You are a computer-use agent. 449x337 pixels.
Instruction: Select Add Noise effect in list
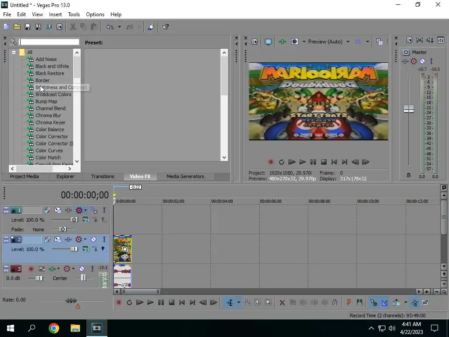point(46,59)
